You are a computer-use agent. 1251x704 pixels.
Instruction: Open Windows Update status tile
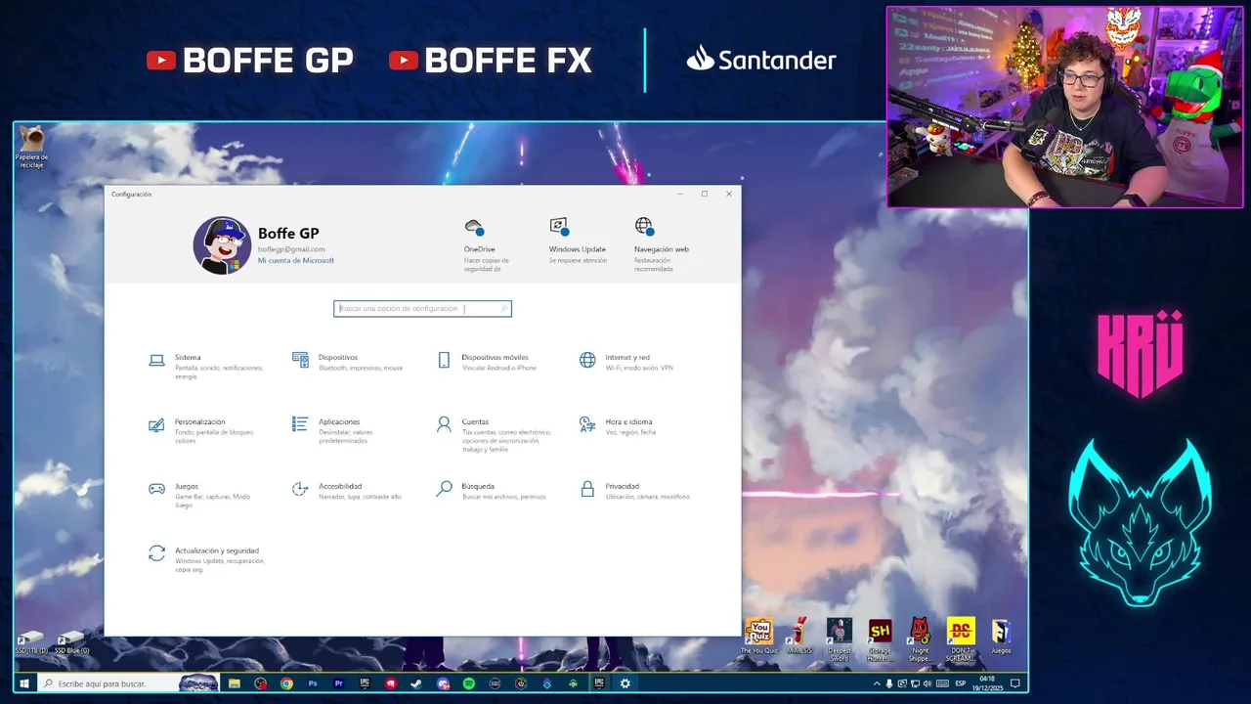(578, 242)
